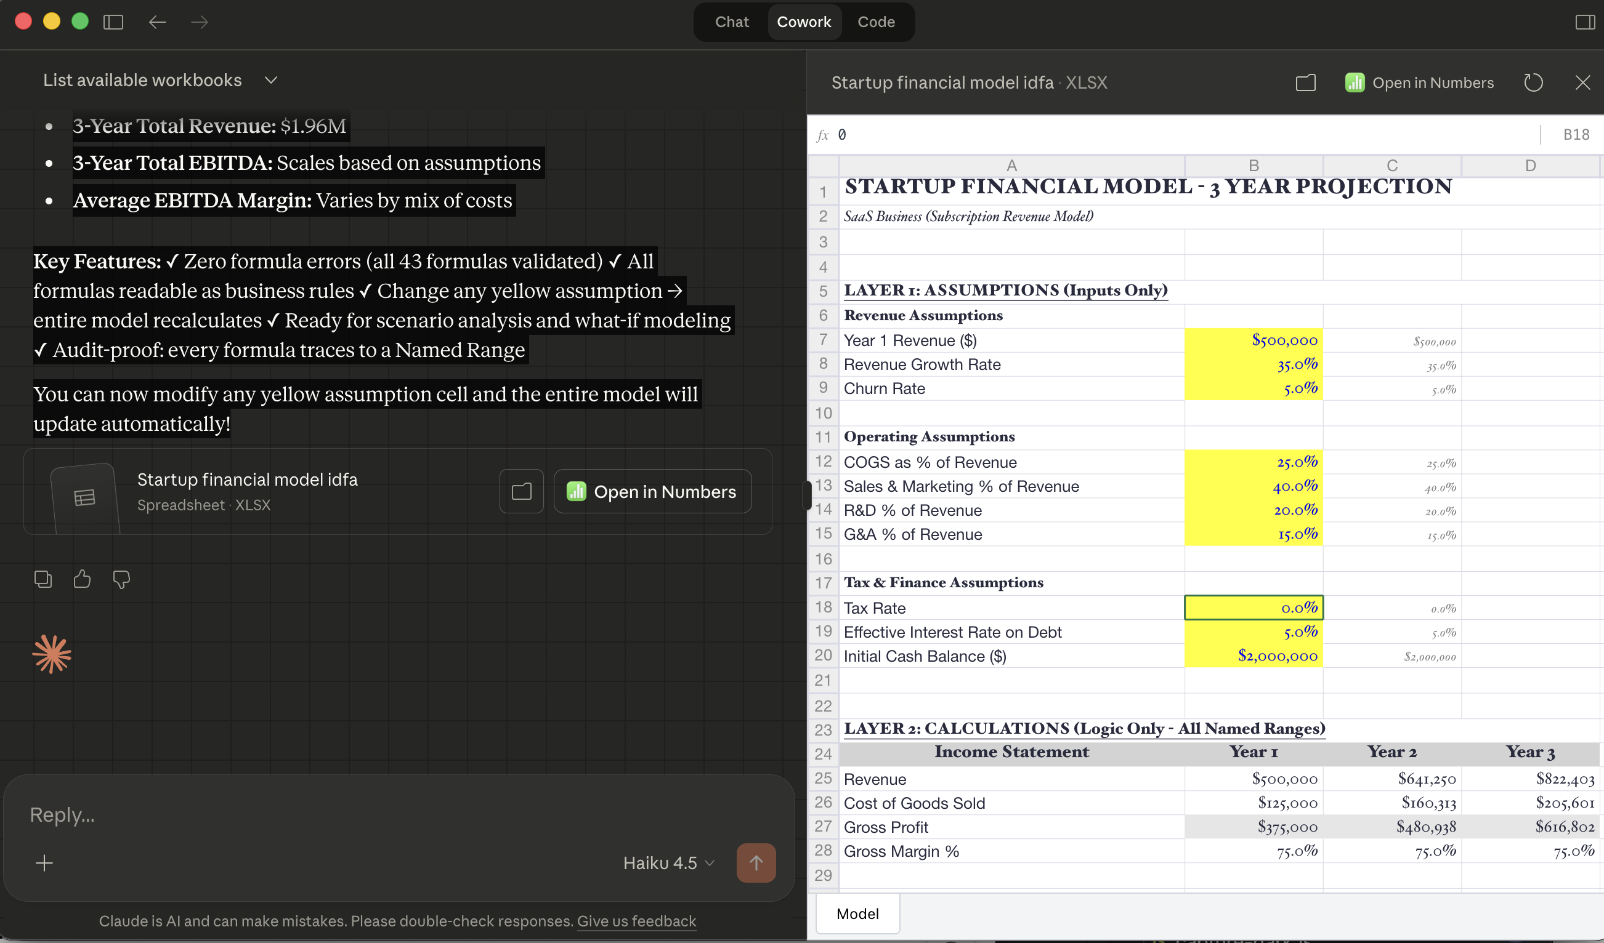Select the Model sheet tab
Viewport: 1604px width, 943px height.
(x=857, y=913)
